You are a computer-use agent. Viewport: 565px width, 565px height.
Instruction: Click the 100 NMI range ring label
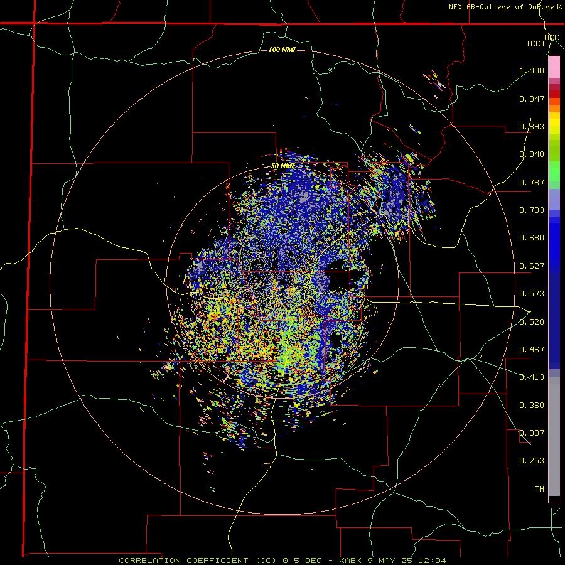[282, 50]
